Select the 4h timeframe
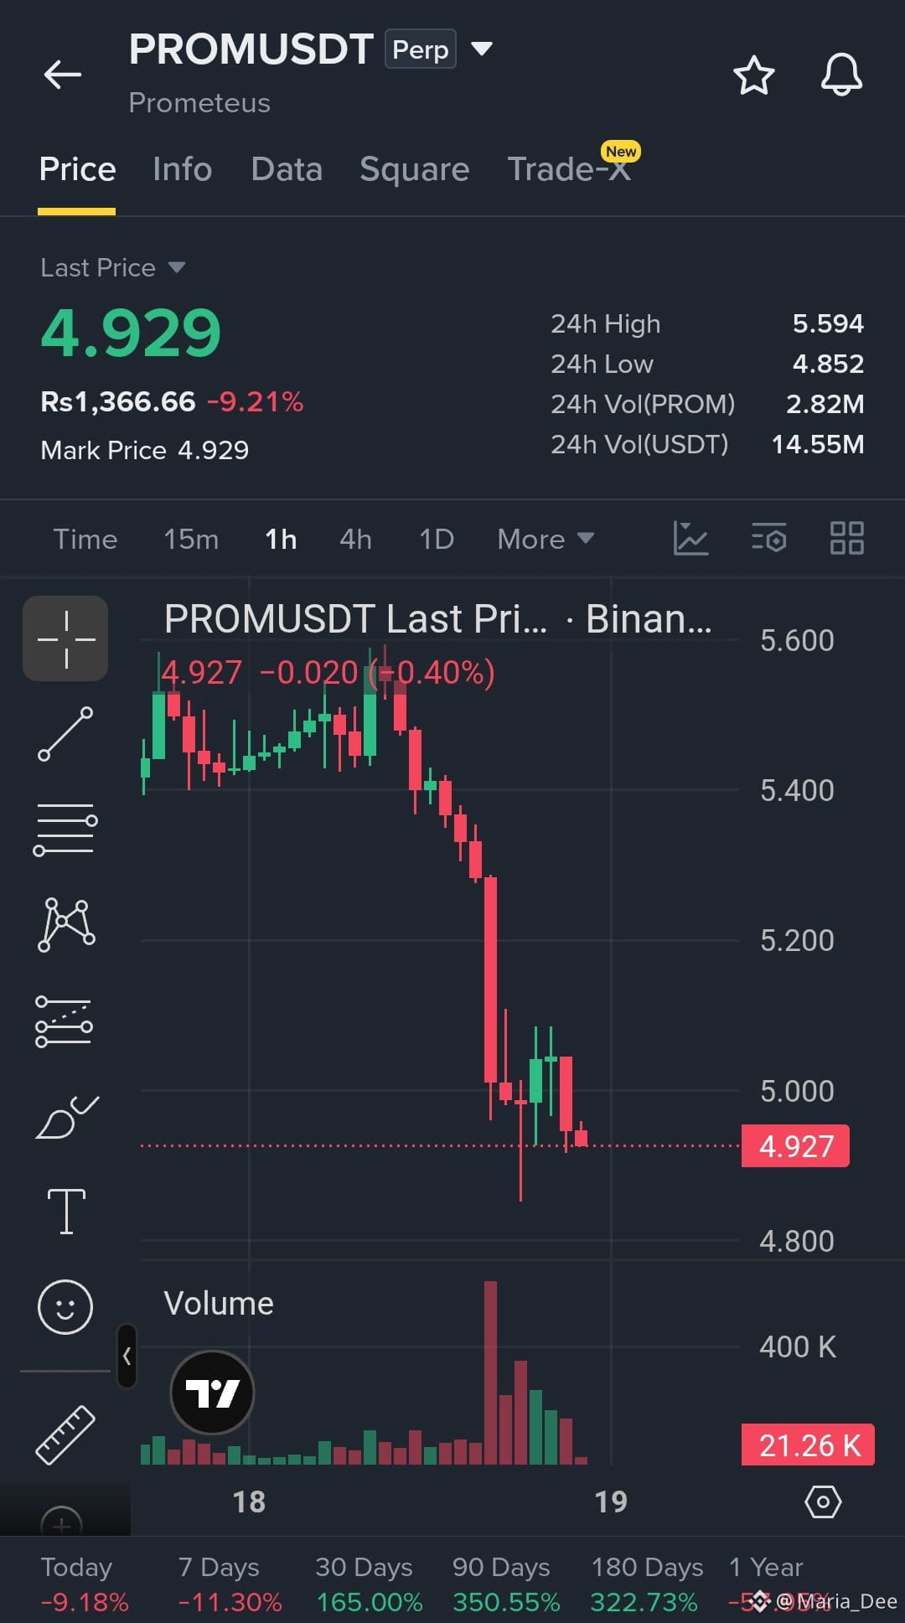Screen dimensions: 905x1623 tap(355, 539)
